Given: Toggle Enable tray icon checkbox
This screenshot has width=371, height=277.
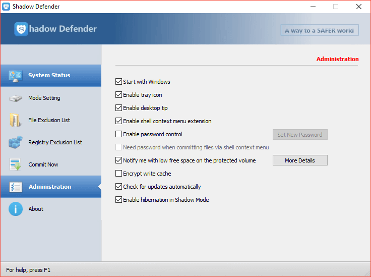Looking at the screenshot, I should point(119,95).
